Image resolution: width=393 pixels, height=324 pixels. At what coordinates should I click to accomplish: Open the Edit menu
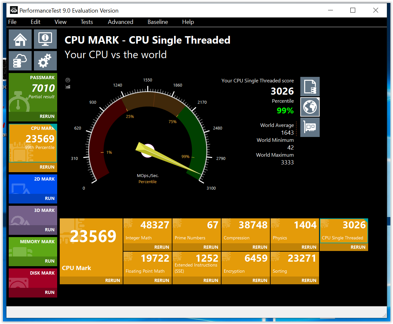(36, 22)
